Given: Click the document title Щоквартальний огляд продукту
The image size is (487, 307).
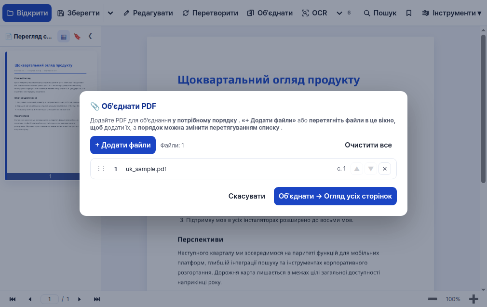Looking at the screenshot, I should [269, 80].
